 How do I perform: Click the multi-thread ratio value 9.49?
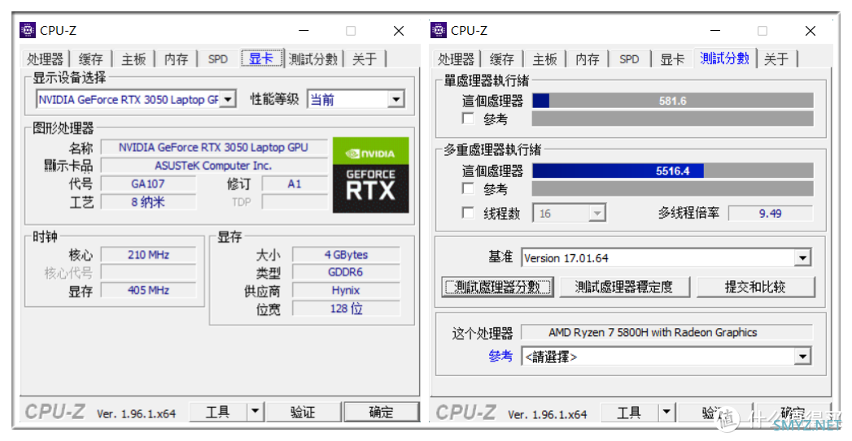pyautogui.click(x=771, y=213)
